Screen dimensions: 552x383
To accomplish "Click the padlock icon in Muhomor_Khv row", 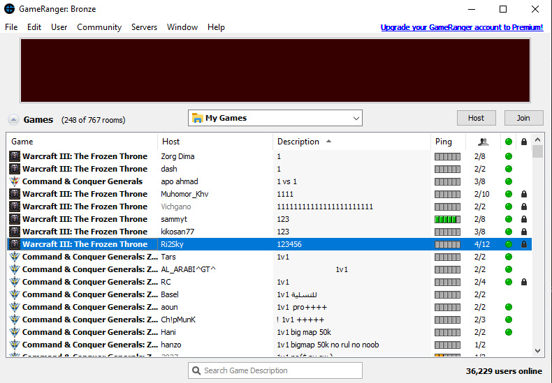I will (x=524, y=194).
